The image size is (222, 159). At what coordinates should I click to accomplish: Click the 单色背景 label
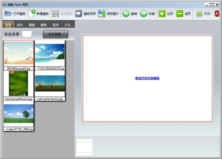(x=12, y=34)
